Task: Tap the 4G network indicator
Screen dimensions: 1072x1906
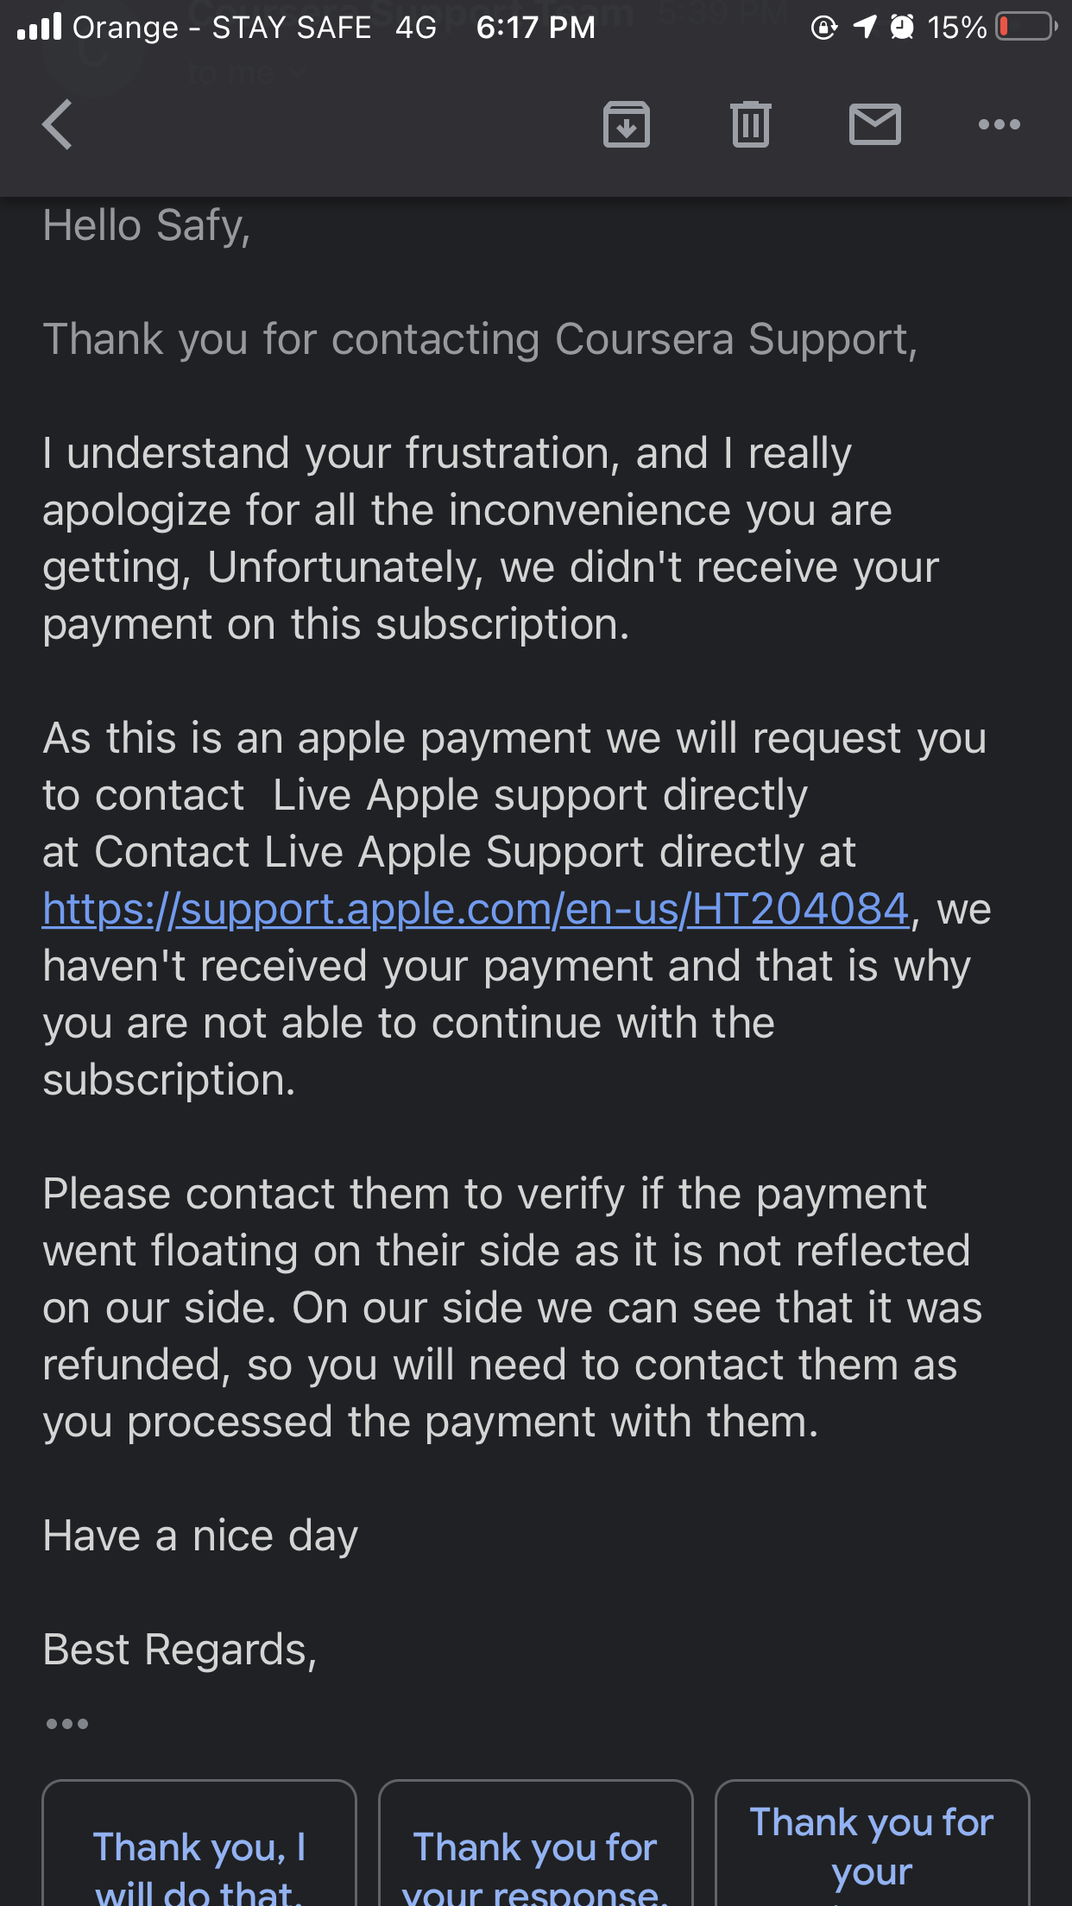Action: pos(414,27)
